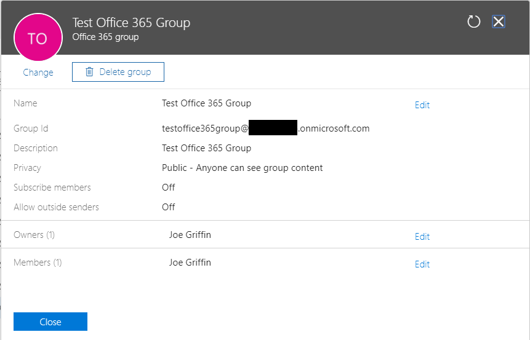Click the header title Test Office 365 Group
The width and height of the screenshot is (530, 340).
131,23
